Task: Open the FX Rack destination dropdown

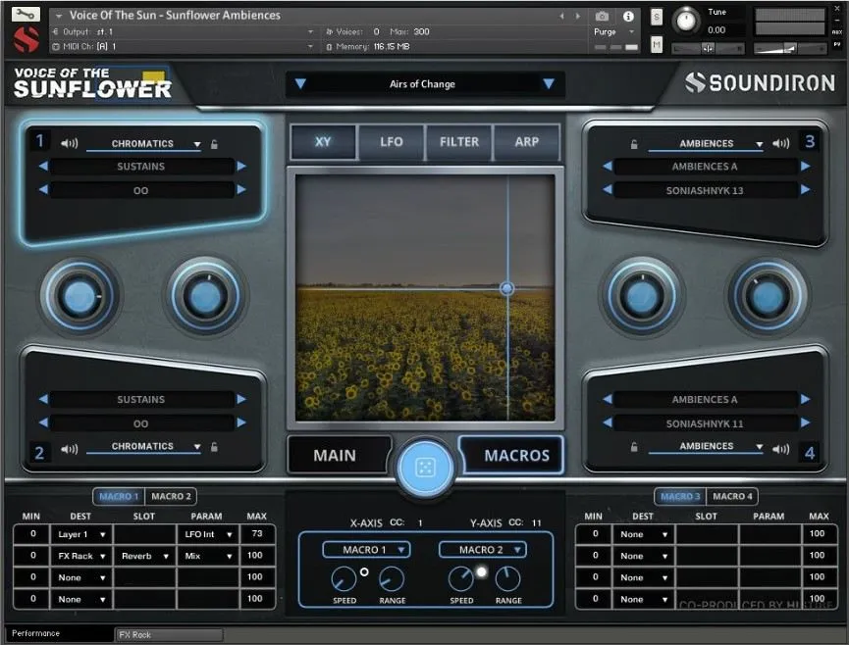Action: point(81,556)
